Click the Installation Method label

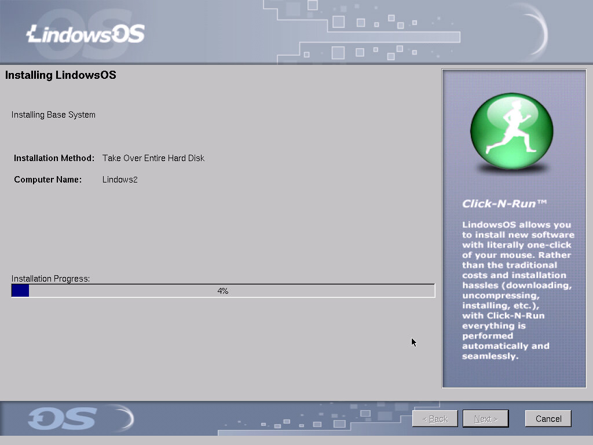pyautogui.click(x=54, y=158)
